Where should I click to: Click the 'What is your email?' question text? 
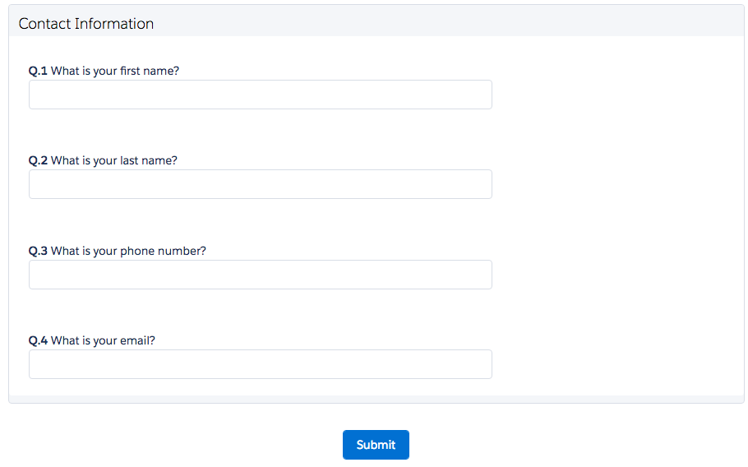pos(103,340)
